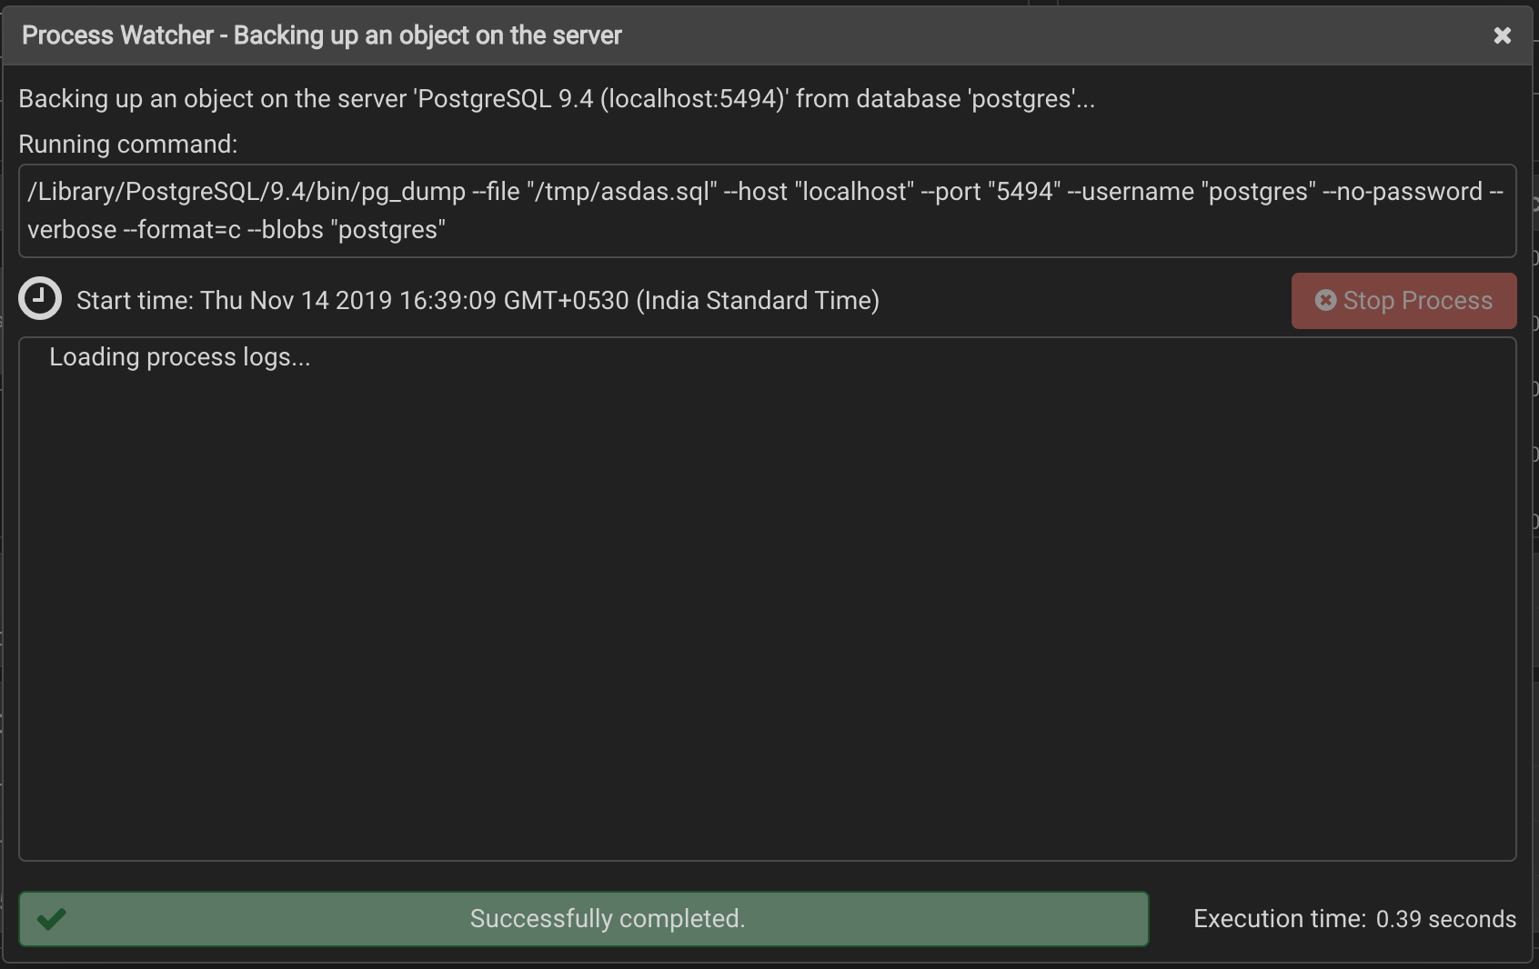Click the clock icon beside Start time
Viewport: 1539px width, 969px height.
pyautogui.click(x=40, y=299)
